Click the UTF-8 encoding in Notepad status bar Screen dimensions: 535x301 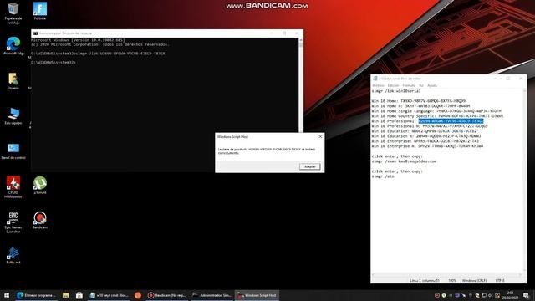coord(500,281)
